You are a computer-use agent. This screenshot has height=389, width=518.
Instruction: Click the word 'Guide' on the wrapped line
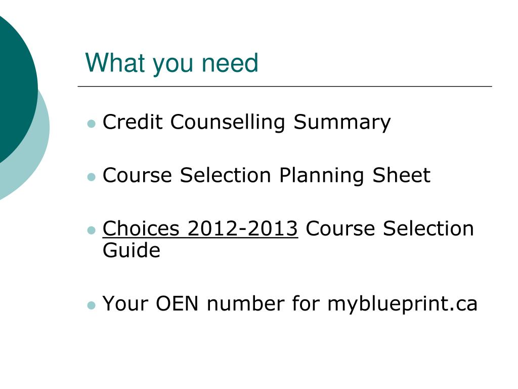pyautogui.click(x=131, y=250)
